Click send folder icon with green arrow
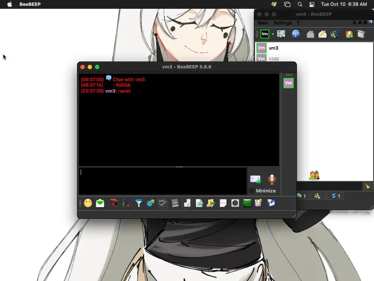The image size is (374, 281). tap(211, 203)
